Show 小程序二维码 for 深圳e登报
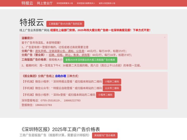Viewport: 187px width, 140px height. click(105, 95)
